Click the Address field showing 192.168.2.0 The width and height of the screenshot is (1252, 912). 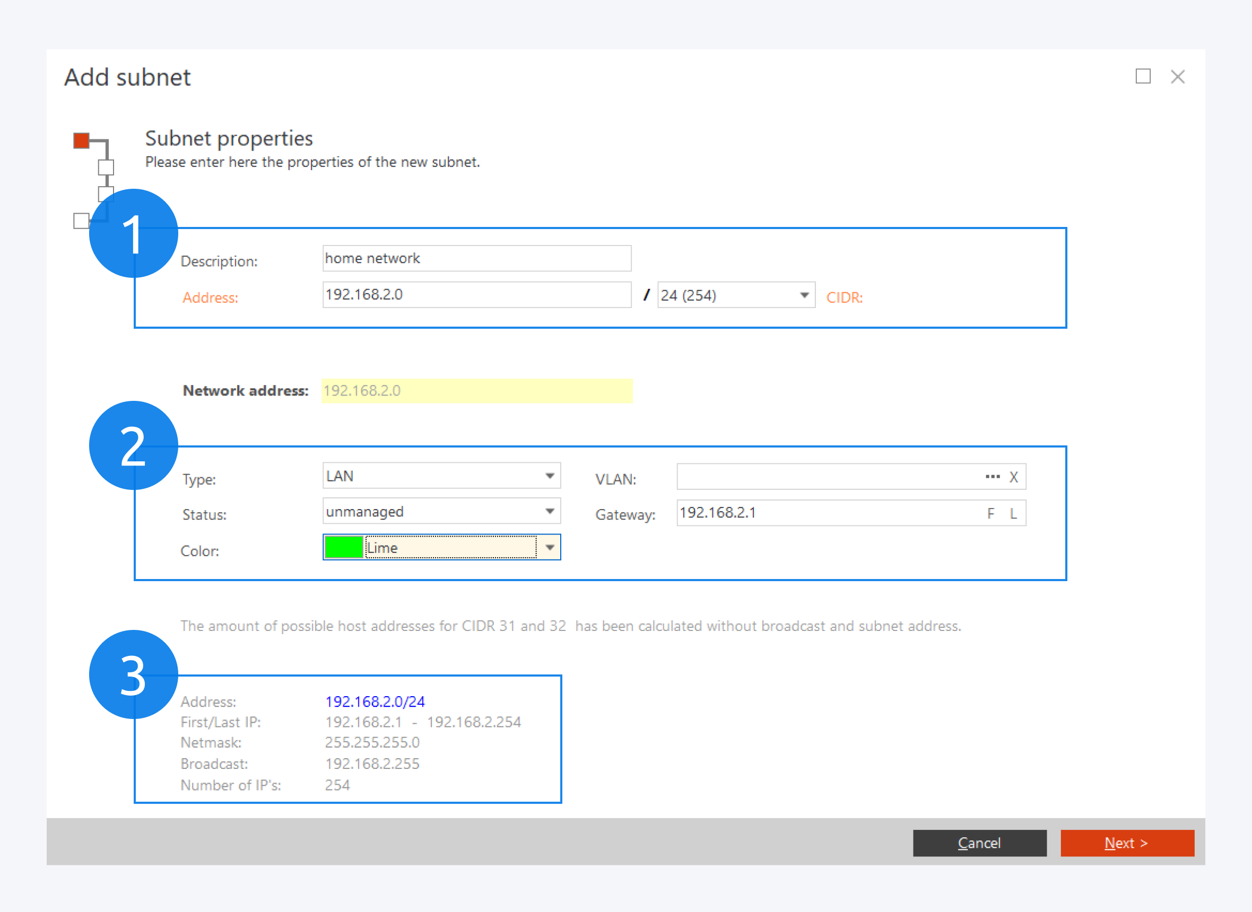click(x=476, y=295)
